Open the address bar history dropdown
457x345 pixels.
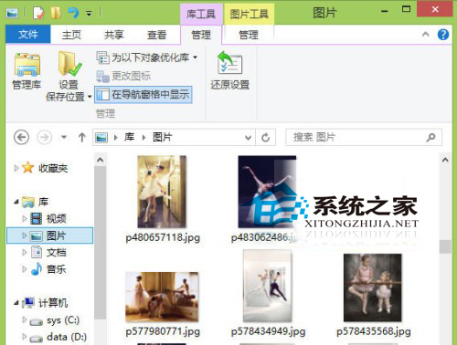click(248, 138)
